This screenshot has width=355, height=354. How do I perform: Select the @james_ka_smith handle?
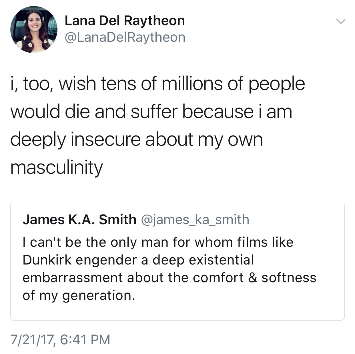click(195, 220)
